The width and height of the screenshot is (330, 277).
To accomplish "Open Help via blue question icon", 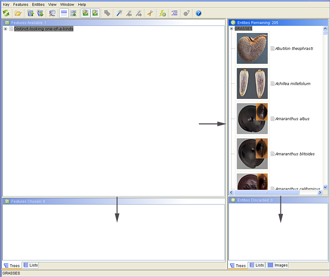I will (x=198, y=13).
